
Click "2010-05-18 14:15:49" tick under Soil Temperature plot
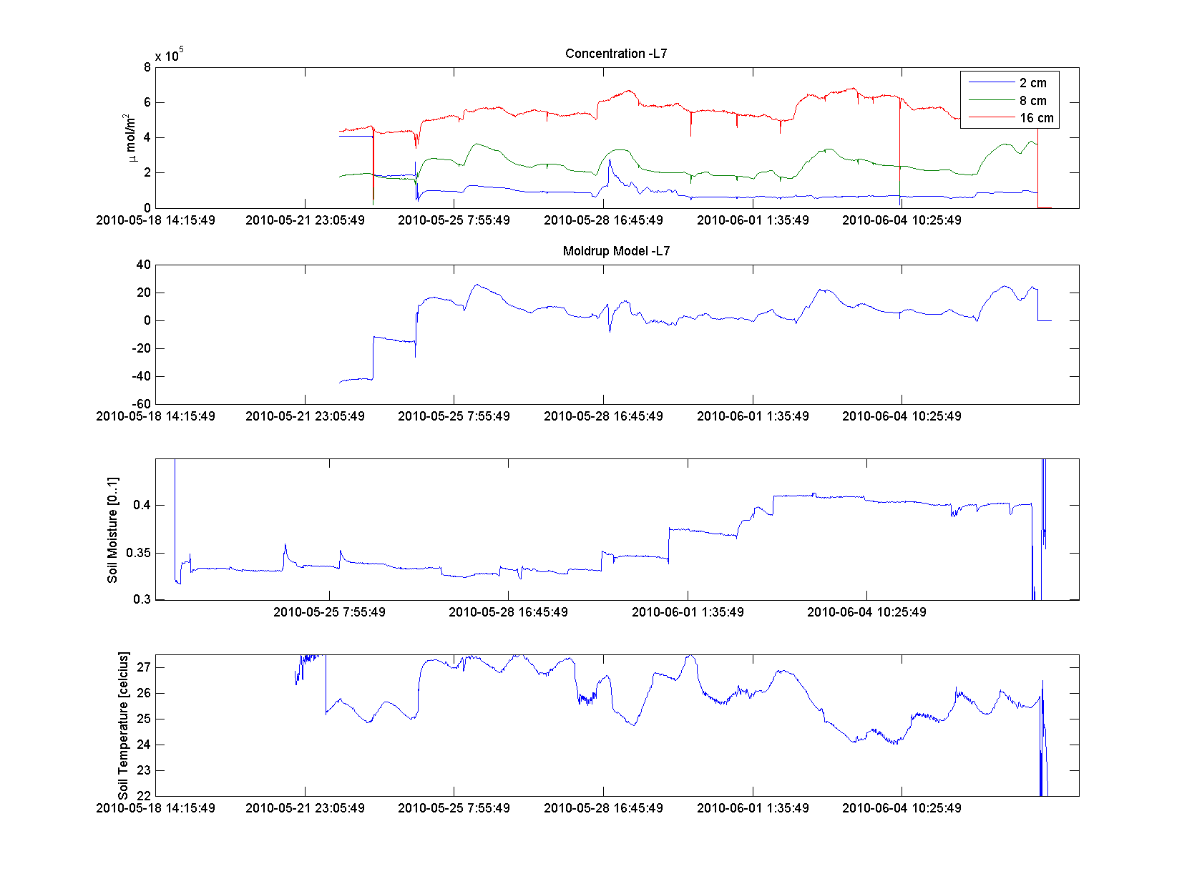point(155,808)
